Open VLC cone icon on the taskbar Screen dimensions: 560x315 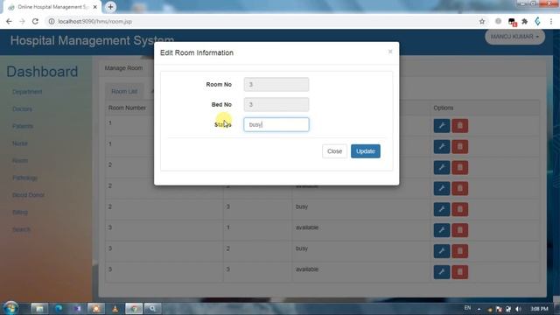coord(115,308)
